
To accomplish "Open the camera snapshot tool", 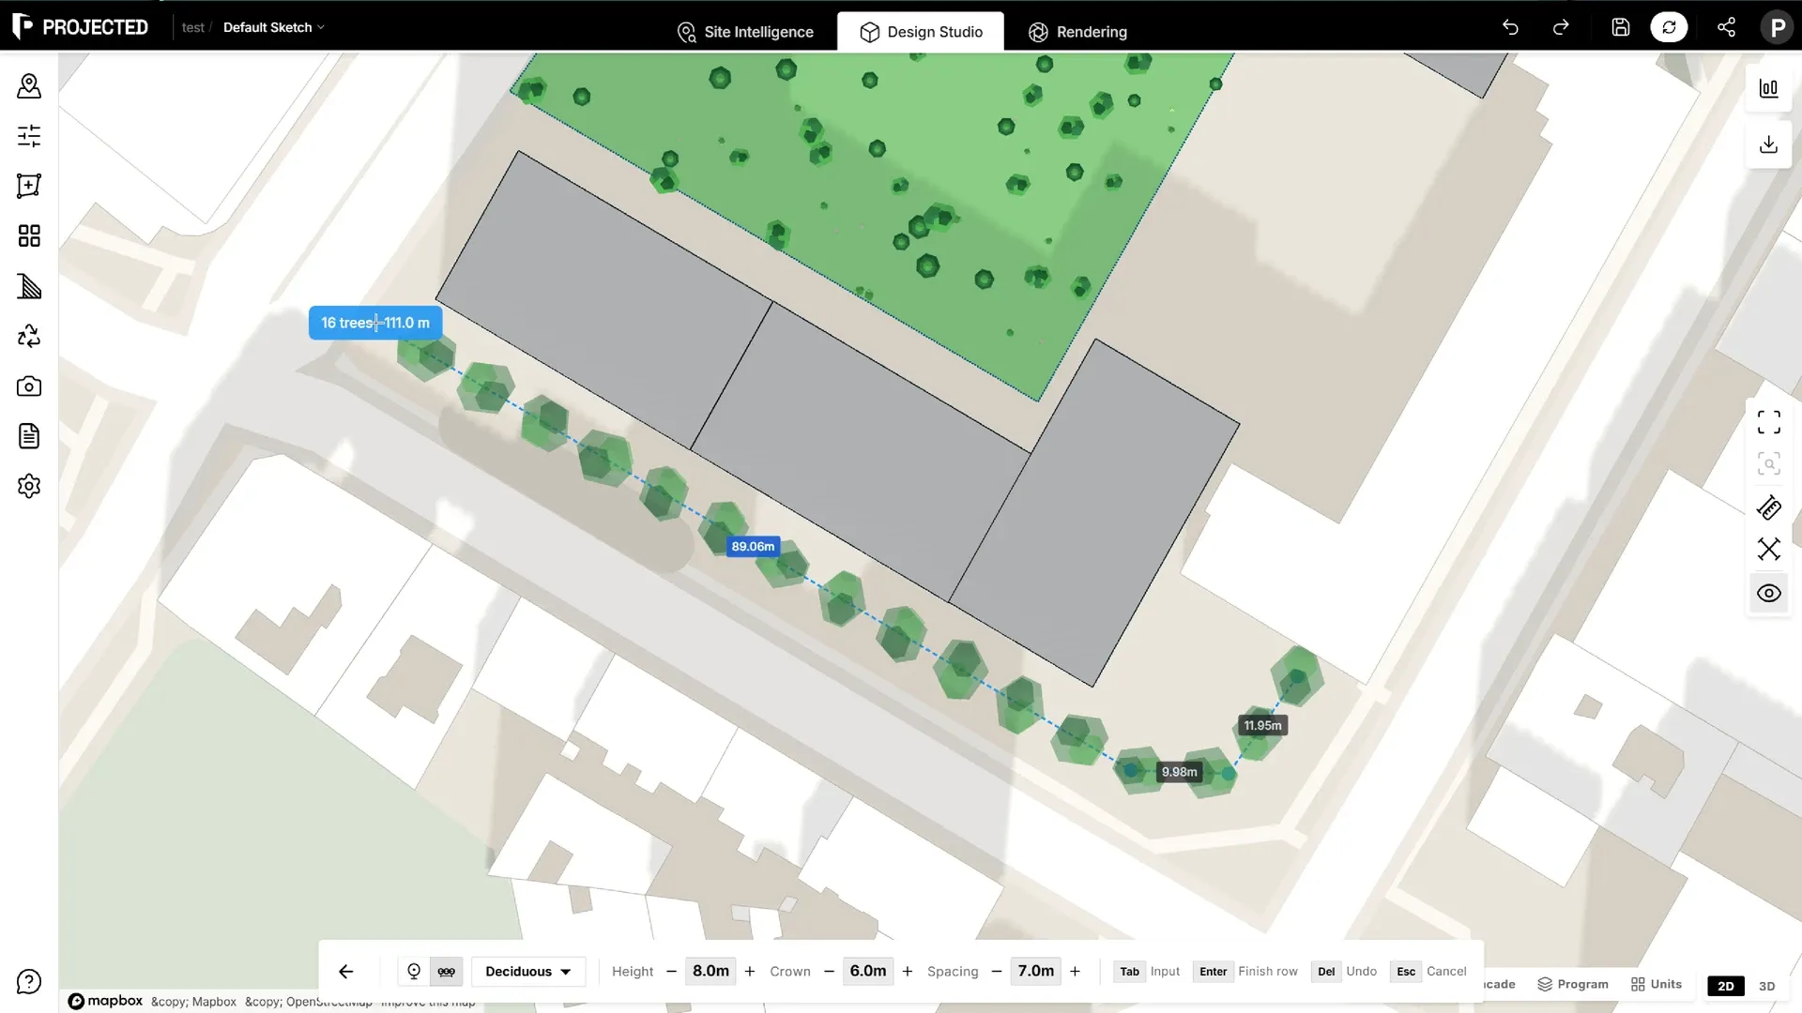I will pyautogui.click(x=29, y=386).
